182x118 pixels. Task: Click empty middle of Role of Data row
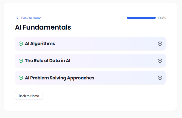click(x=113, y=61)
